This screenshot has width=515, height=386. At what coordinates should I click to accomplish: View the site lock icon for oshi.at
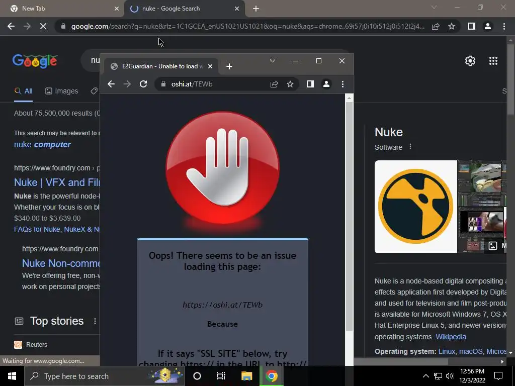[163, 84]
